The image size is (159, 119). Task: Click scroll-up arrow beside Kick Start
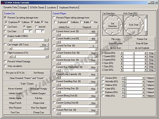tap(145, 16)
